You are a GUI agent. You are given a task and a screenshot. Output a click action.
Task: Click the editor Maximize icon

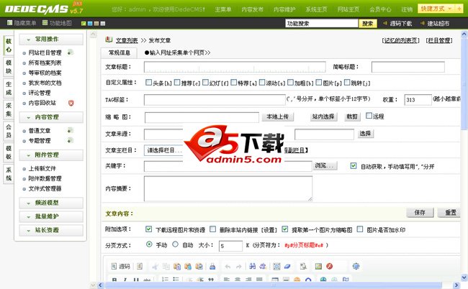pyautogui.click(x=356, y=266)
